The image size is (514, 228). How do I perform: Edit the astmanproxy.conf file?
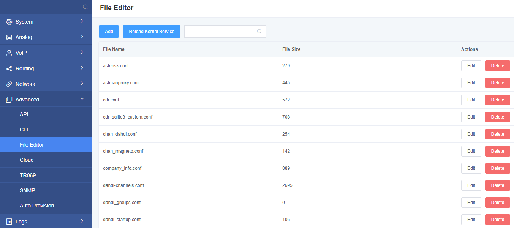coord(471,83)
